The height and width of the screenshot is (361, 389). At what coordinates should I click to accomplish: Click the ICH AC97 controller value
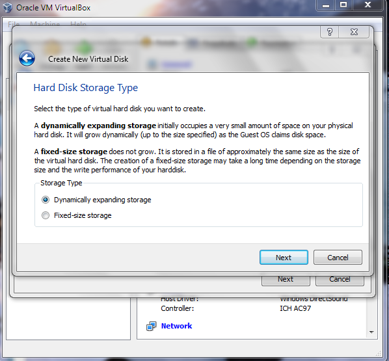(295, 308)
